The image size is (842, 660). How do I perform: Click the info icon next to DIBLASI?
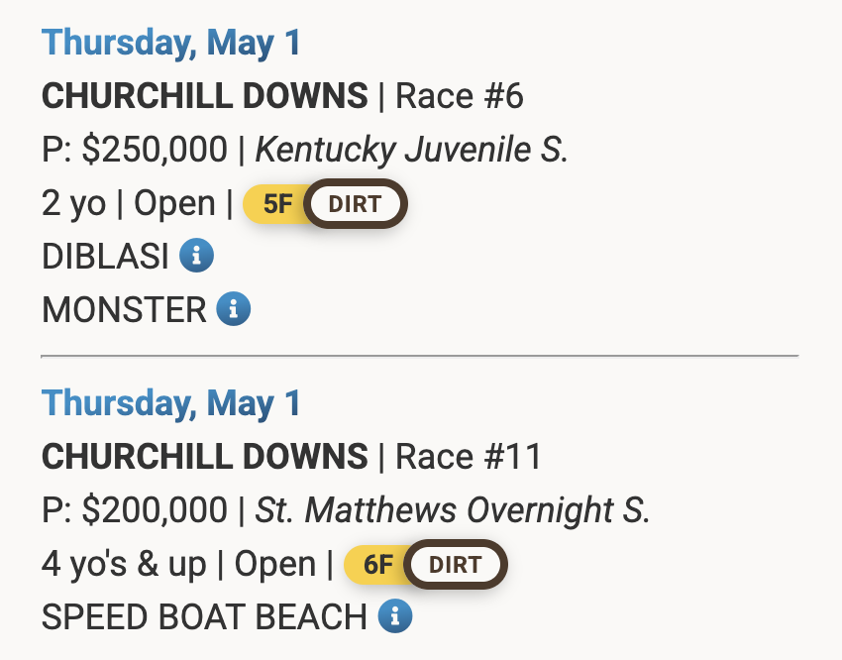[196, 257]
